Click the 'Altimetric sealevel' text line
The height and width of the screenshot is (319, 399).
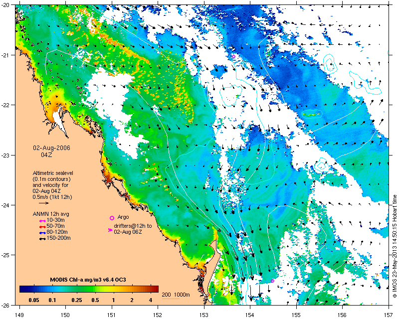point(53,173)
